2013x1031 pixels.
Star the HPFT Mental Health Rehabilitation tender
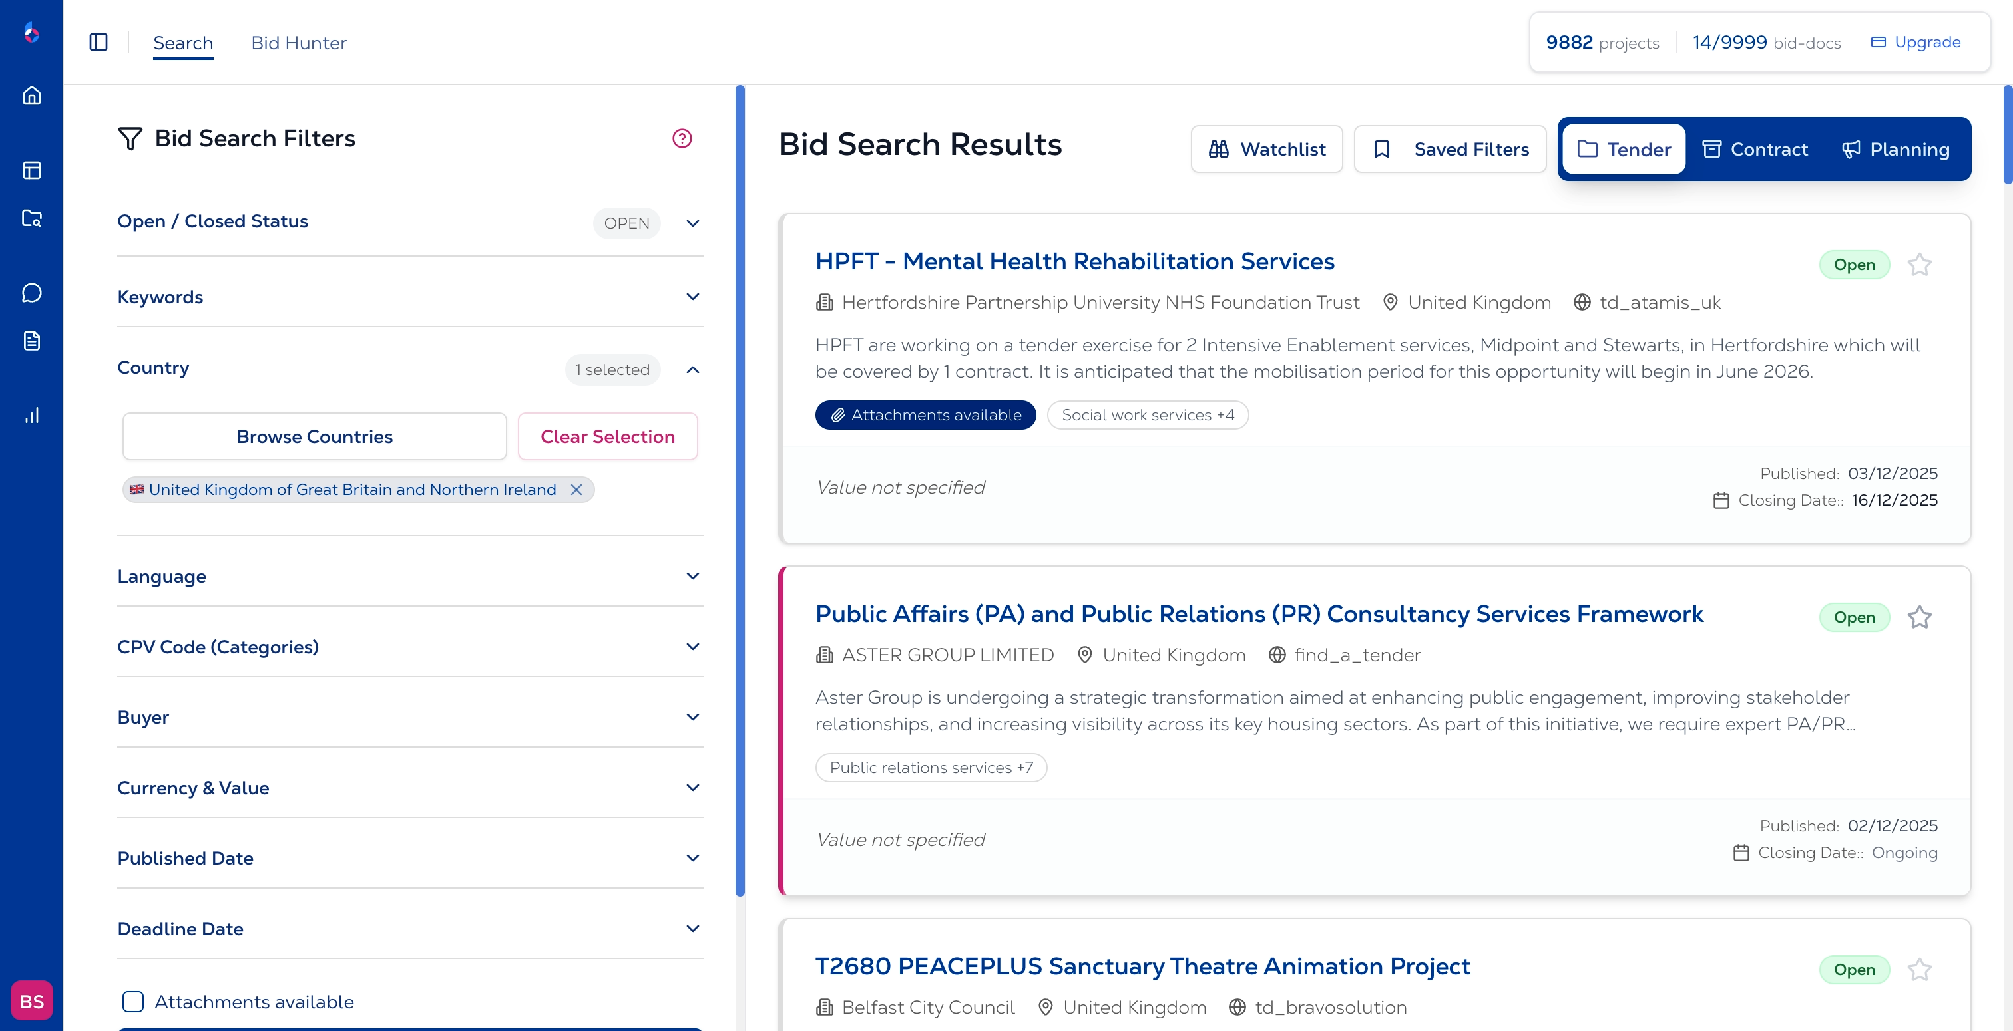(1920, 265)
